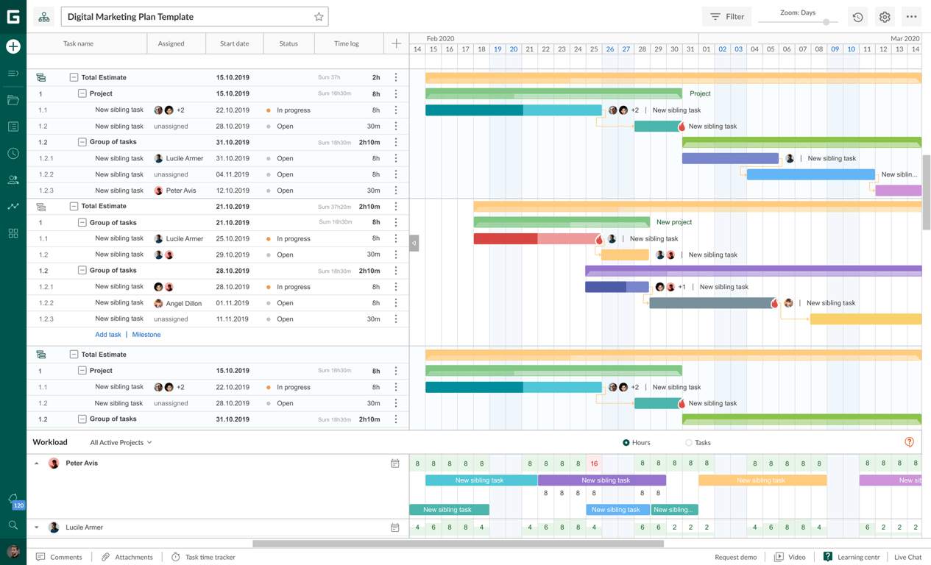Create a new item with the sidebar plus icon
Image resolution: width=931 pixels, height=565 pixels.
(x=14, y=46)
